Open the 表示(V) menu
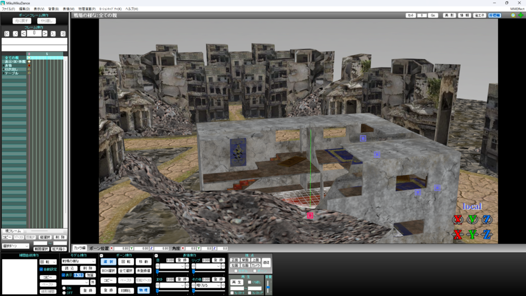Screen dimensions: 526x296 tap(39, 9)
